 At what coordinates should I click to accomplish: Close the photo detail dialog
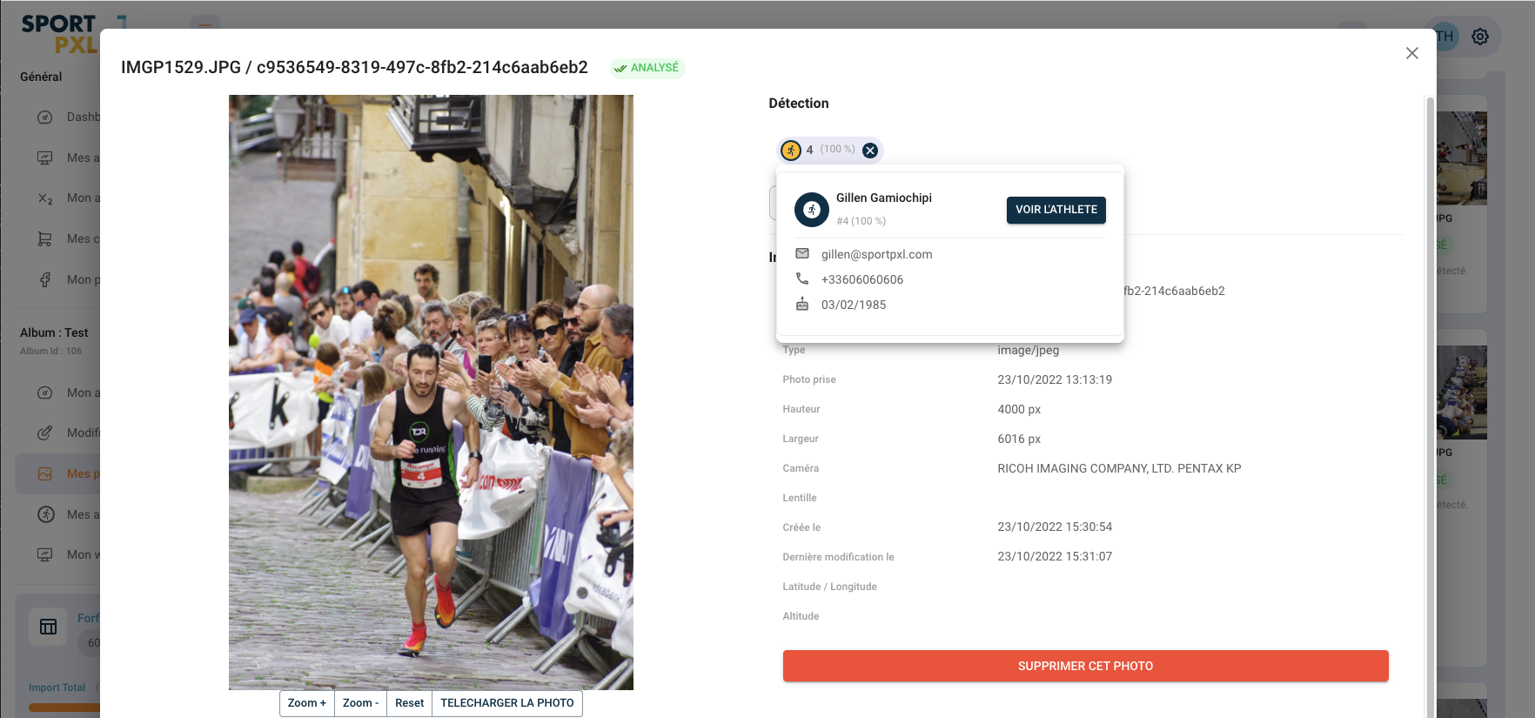[1411, 53]
